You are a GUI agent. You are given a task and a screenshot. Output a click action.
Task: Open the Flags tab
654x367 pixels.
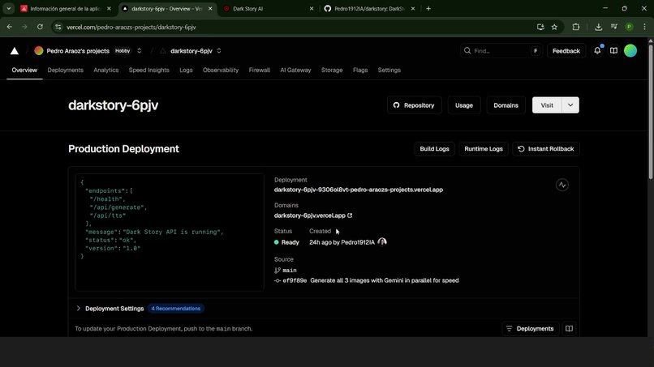360,70
